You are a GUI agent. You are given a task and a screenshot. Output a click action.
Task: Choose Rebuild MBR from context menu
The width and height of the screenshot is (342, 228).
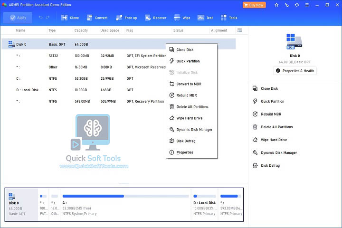(191, 95)
